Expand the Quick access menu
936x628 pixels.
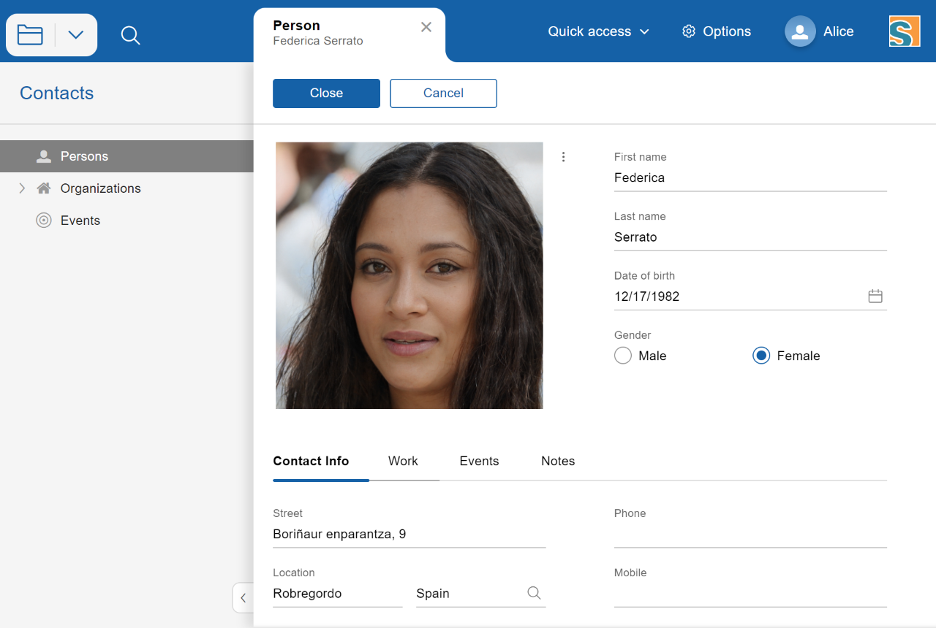click(x=598, y=31)
